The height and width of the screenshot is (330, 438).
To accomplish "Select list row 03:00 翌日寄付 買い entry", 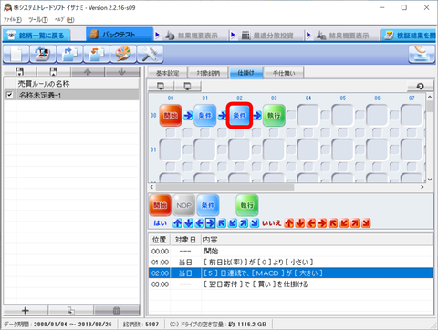I will point(291,284).
